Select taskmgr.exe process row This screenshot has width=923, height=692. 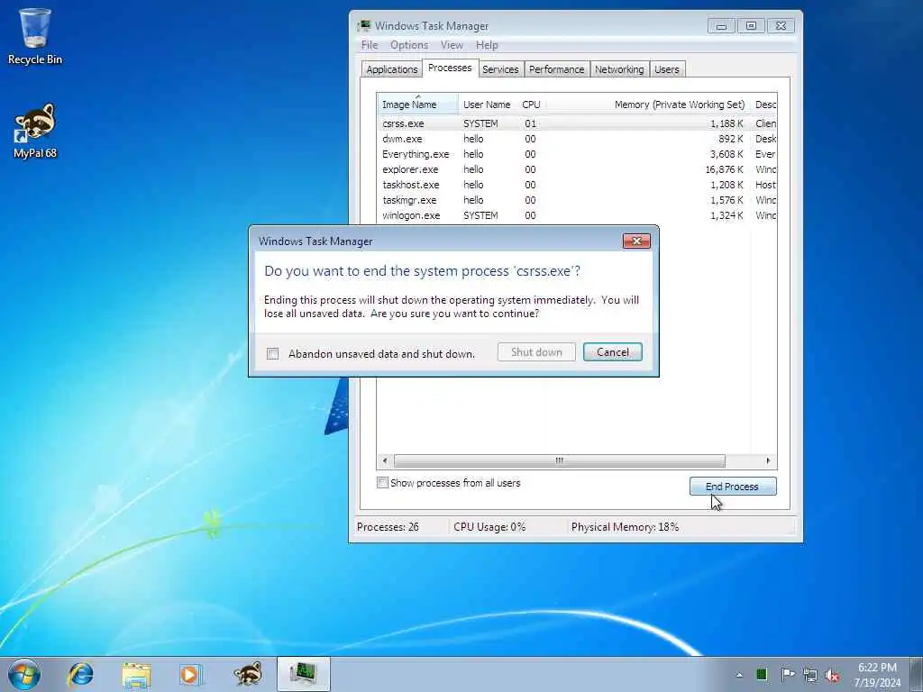(x=577, y=200)
